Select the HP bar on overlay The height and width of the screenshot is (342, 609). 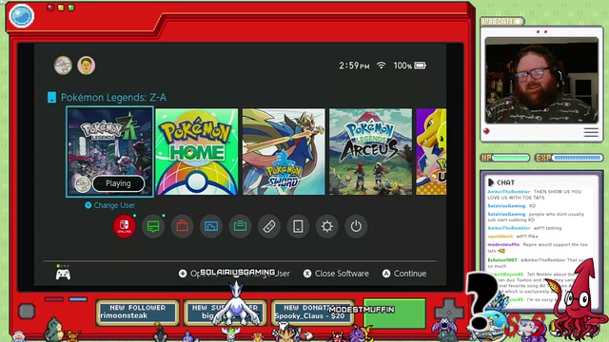coord(505,158)
